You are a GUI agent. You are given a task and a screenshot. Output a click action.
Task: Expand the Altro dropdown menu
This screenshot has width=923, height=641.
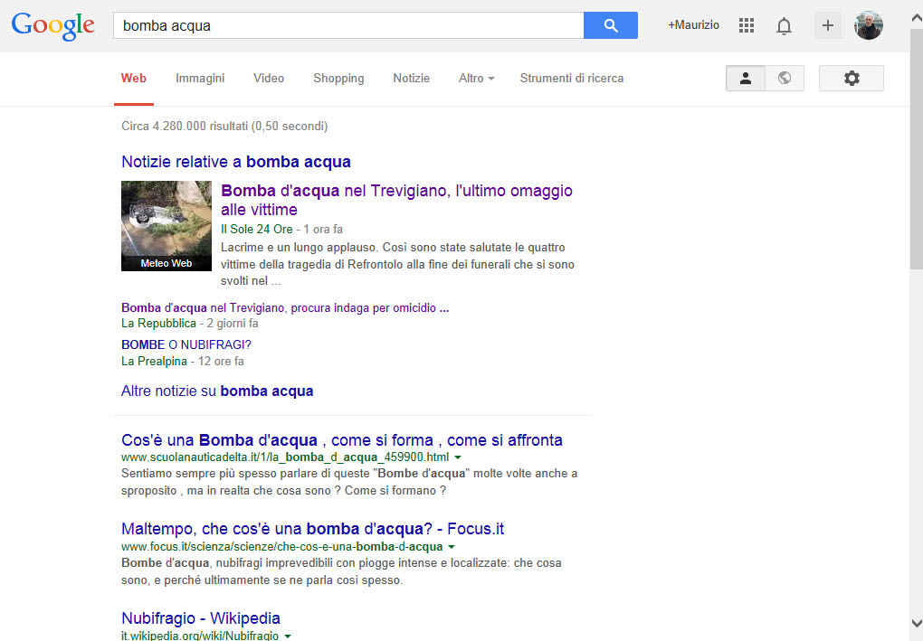[476, 79]
